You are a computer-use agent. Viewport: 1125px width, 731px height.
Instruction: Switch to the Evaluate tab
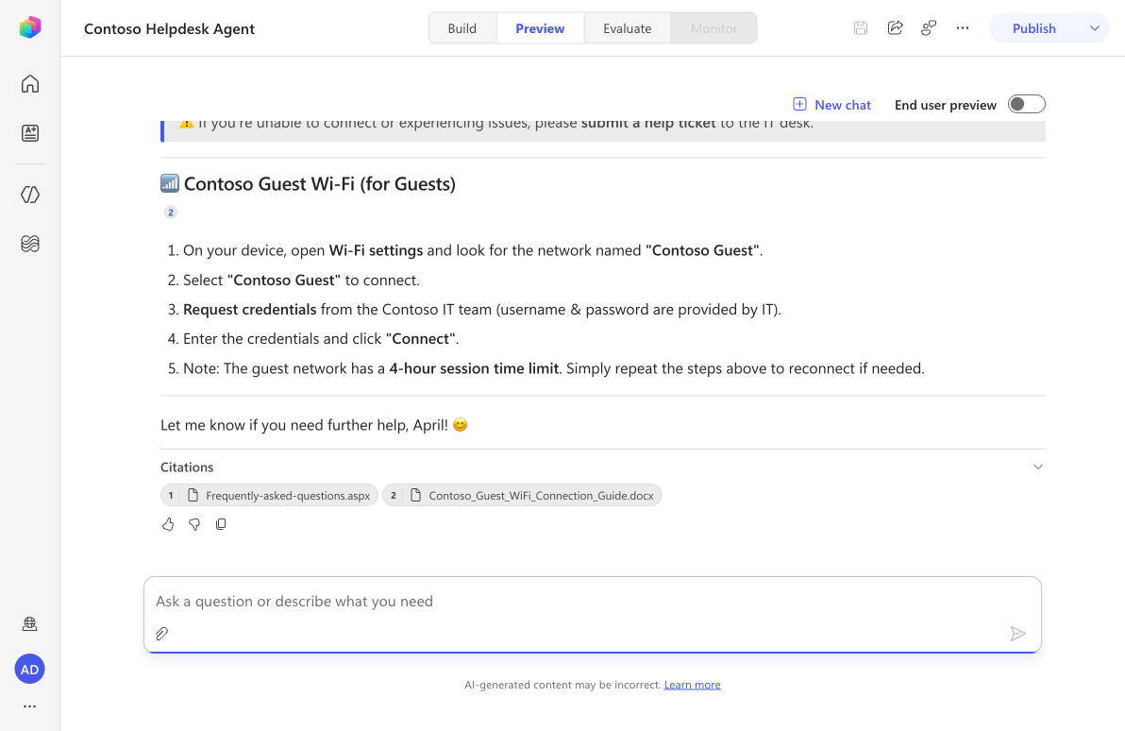(627, 28)
